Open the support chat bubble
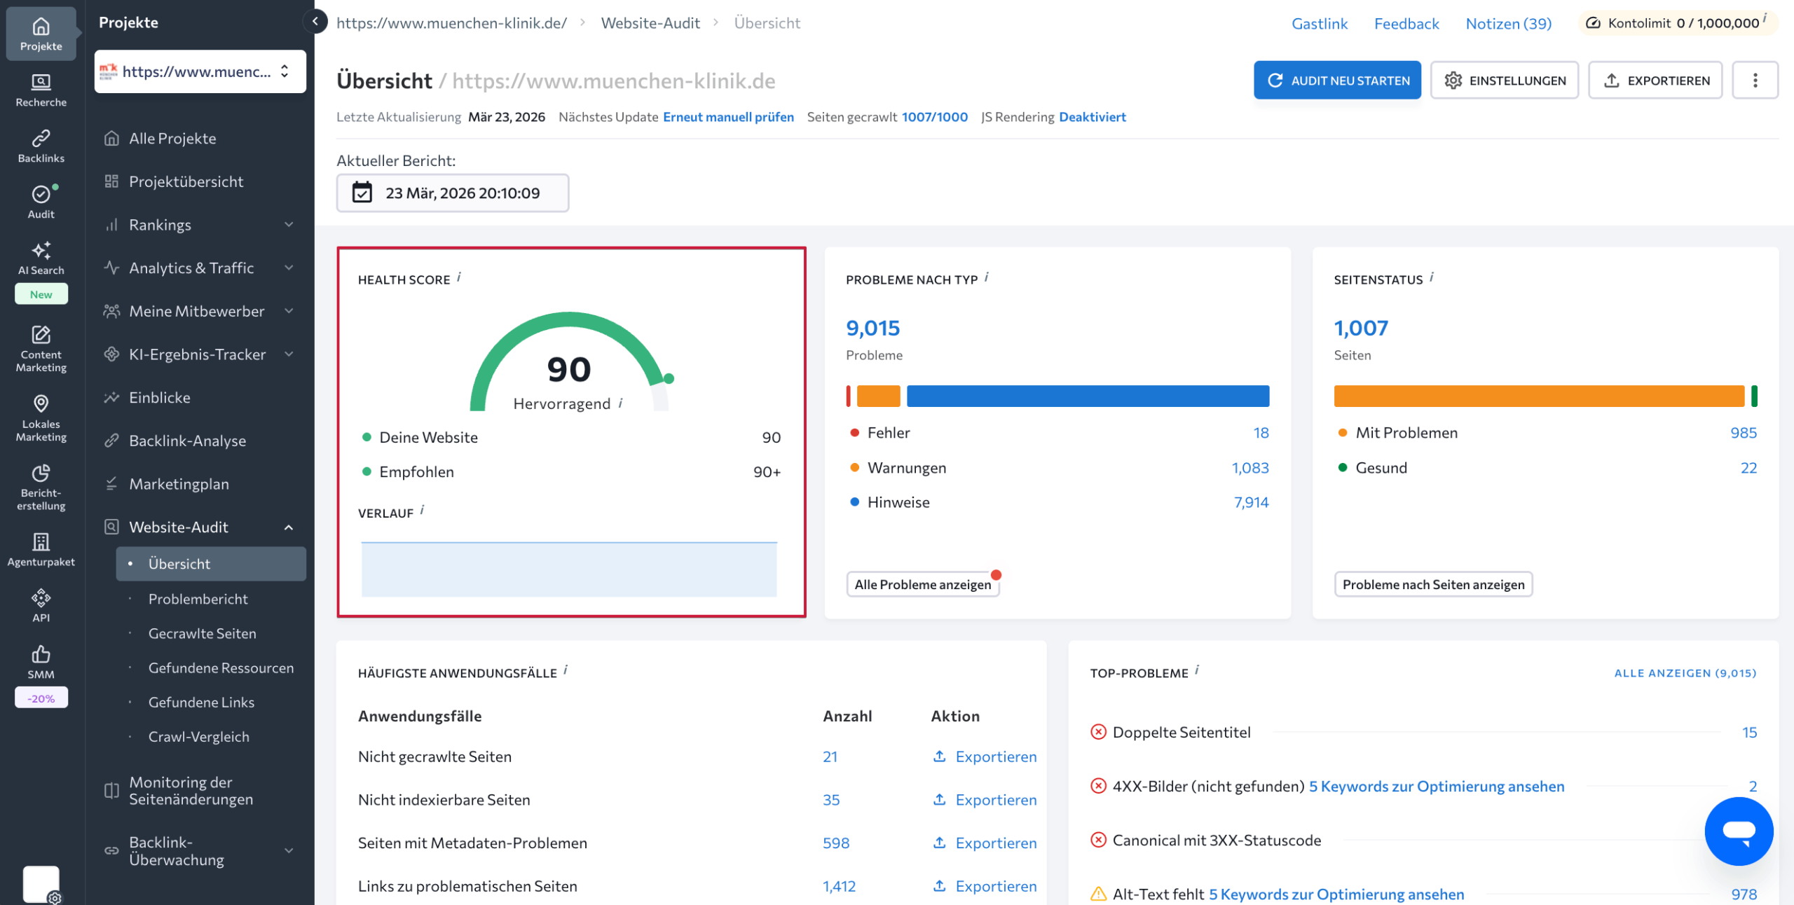The width and height of the screenshot is (1794, 905). click(x=1739, y=831)
